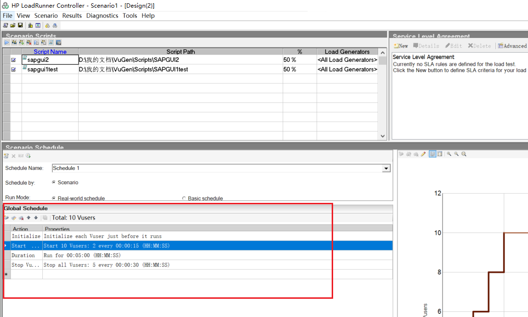This screenshot has width=528, height=317.
Task: Click the script Details icon beside Run-Time Settings
Action: [x=44, y=42]
